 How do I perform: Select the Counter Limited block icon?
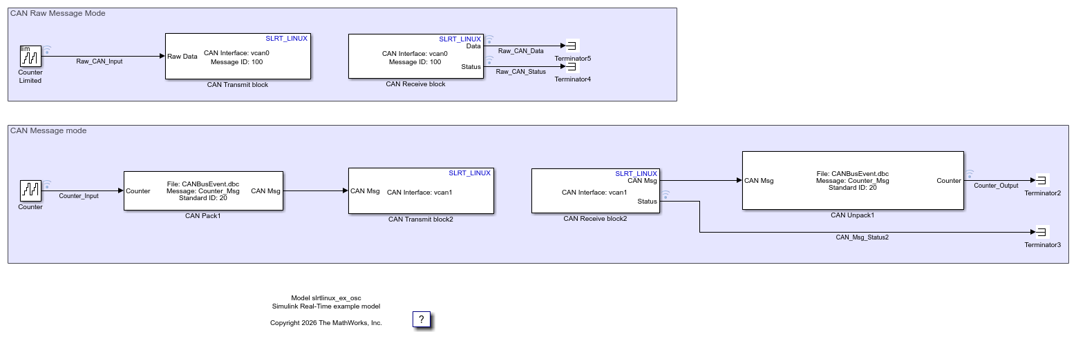[x=30, y=57]
